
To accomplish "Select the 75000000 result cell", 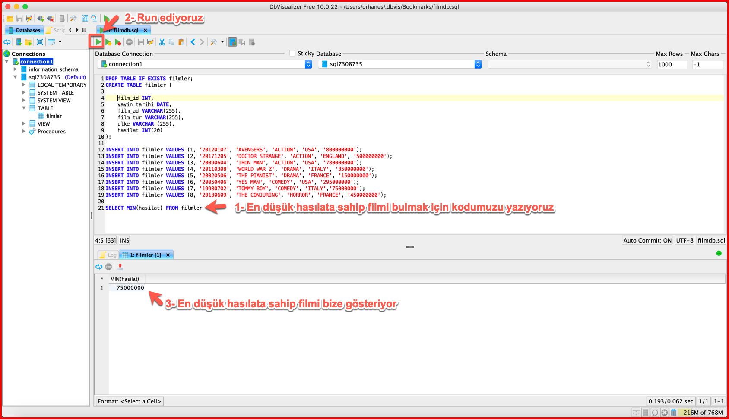I will (127, 288).
